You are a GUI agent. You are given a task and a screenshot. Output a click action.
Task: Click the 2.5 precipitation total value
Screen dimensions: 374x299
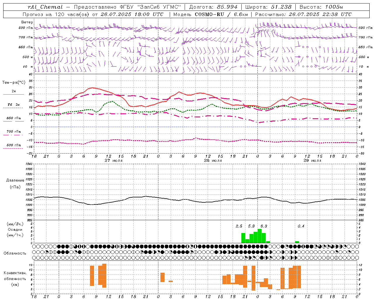239,226
